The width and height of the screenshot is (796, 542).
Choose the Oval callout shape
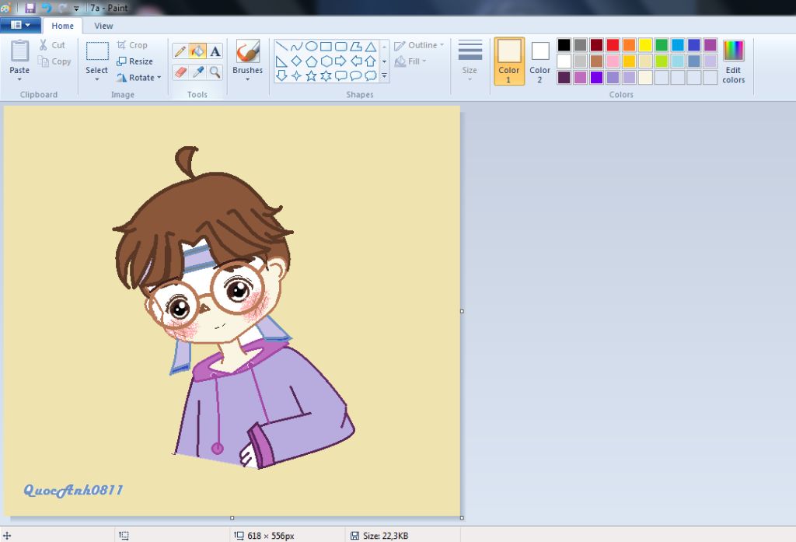click(356, 75)
